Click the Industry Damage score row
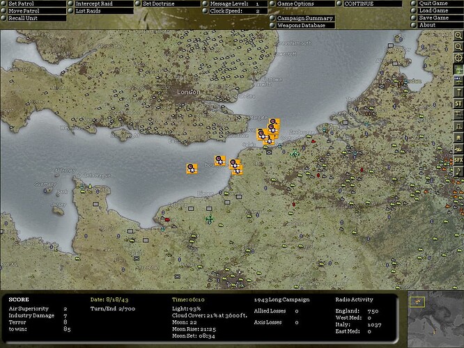This screenshot has height=348, width=464. [38, 315]
